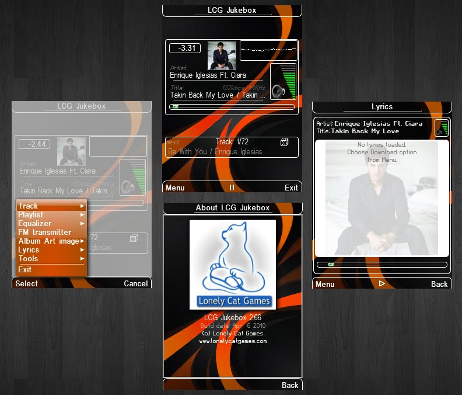Click the album art thumbnail in main player
The image size is (462, 395).
[222, 56]
